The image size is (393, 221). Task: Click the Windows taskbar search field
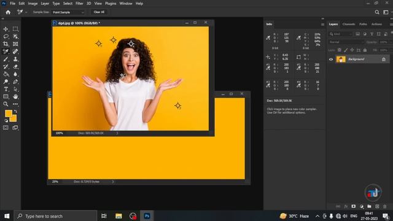click(x=55, y=216)
